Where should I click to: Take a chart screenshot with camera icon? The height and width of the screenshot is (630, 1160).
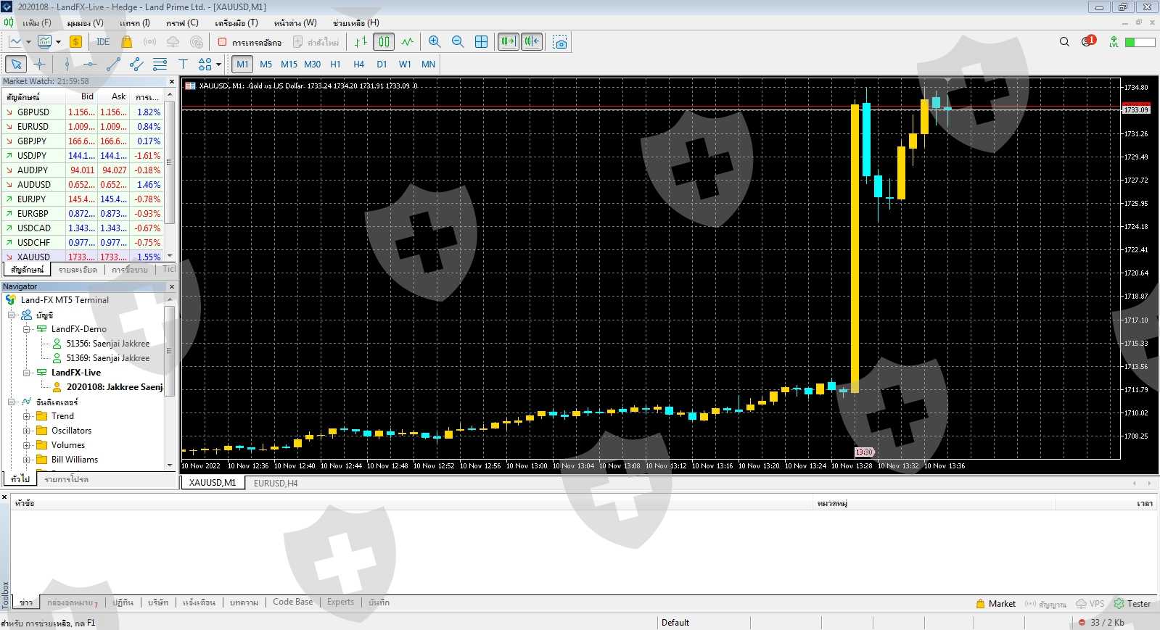[559, 42]
